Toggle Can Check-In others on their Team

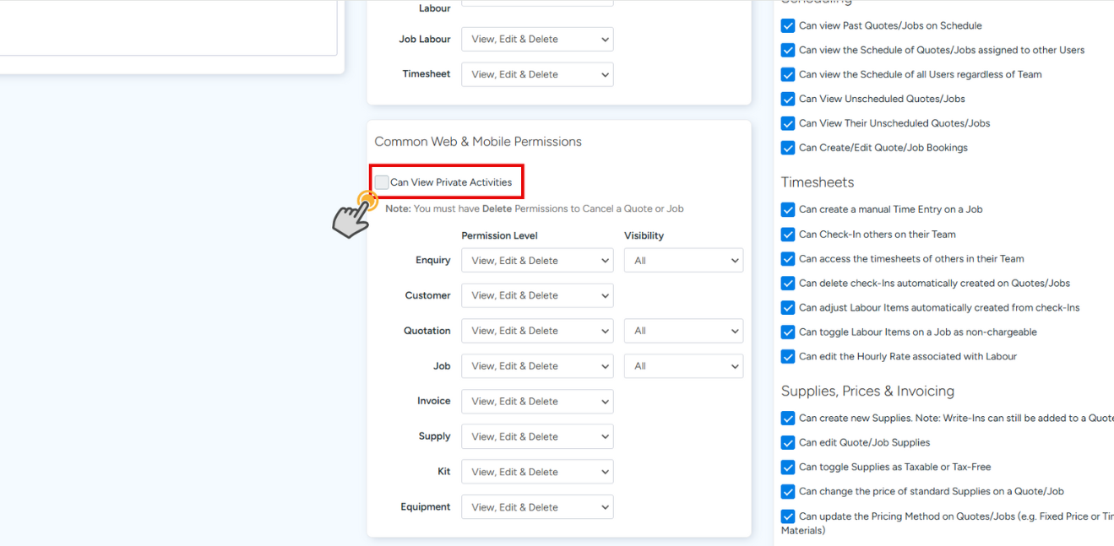(x=788, y=234)
